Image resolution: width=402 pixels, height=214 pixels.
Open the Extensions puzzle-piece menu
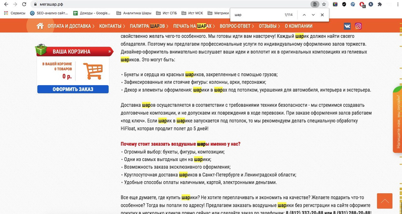[x=380, y=4]
